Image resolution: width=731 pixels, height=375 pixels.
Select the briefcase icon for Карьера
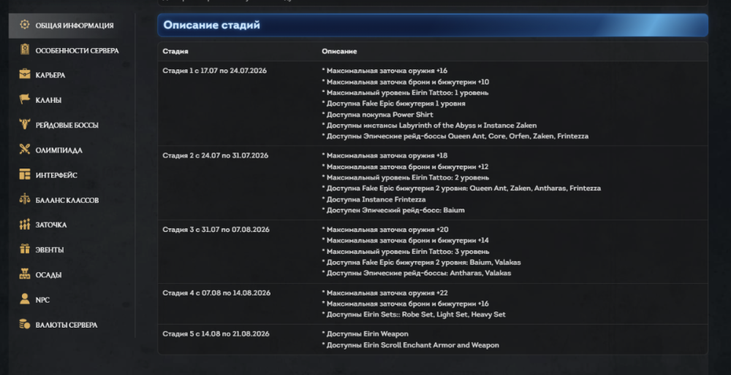point(25,74)
